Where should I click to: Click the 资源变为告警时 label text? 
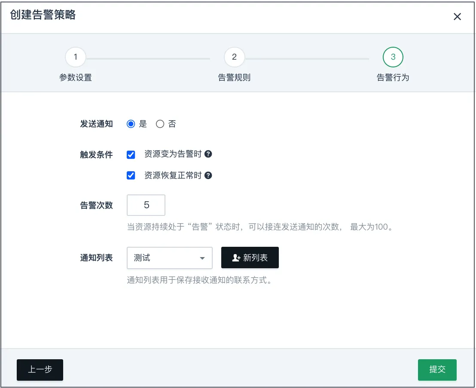pos(173,154)
